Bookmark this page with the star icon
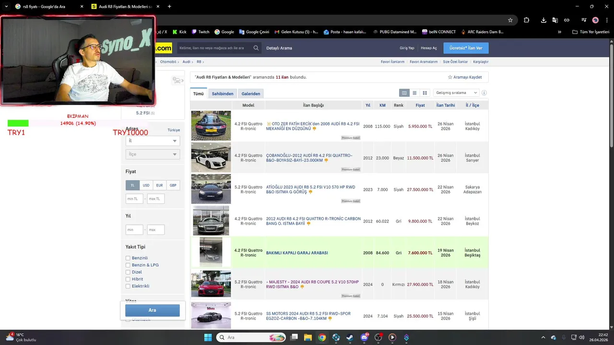 [x=510, y=20]
